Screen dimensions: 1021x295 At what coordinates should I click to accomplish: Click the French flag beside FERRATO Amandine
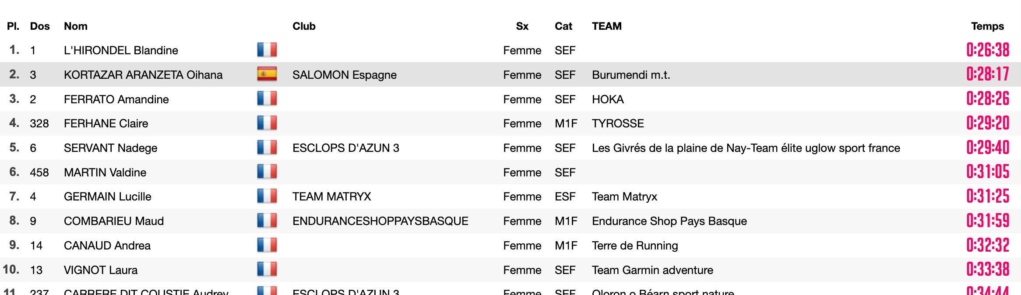267,98
